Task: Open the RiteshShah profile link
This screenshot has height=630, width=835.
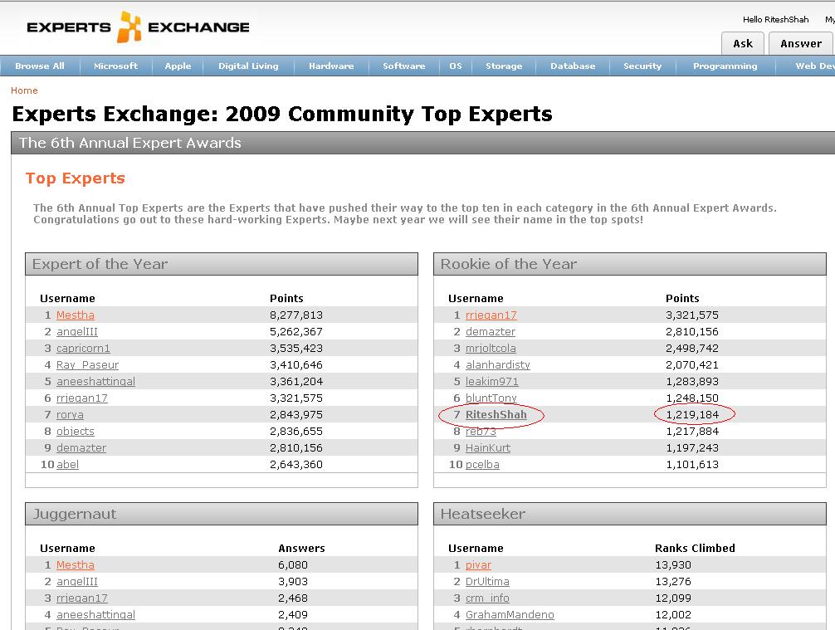Action: click(496, 414)
